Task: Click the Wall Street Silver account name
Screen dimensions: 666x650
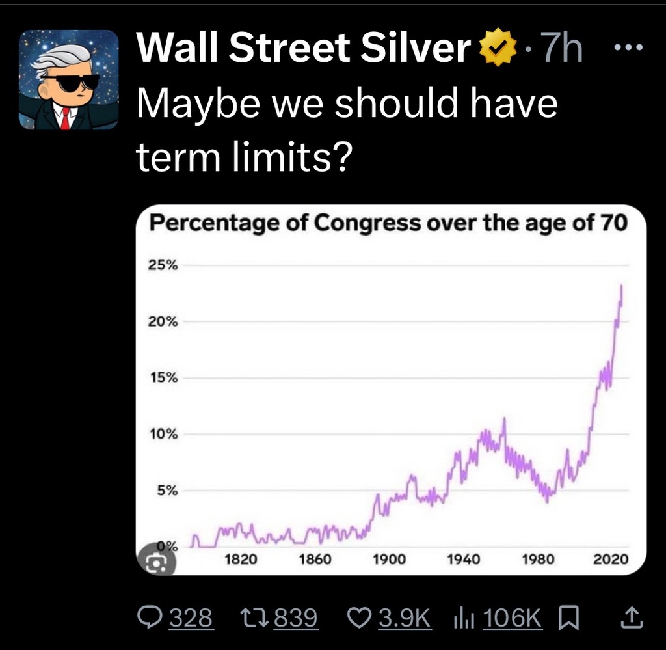Action: [303, 49]
